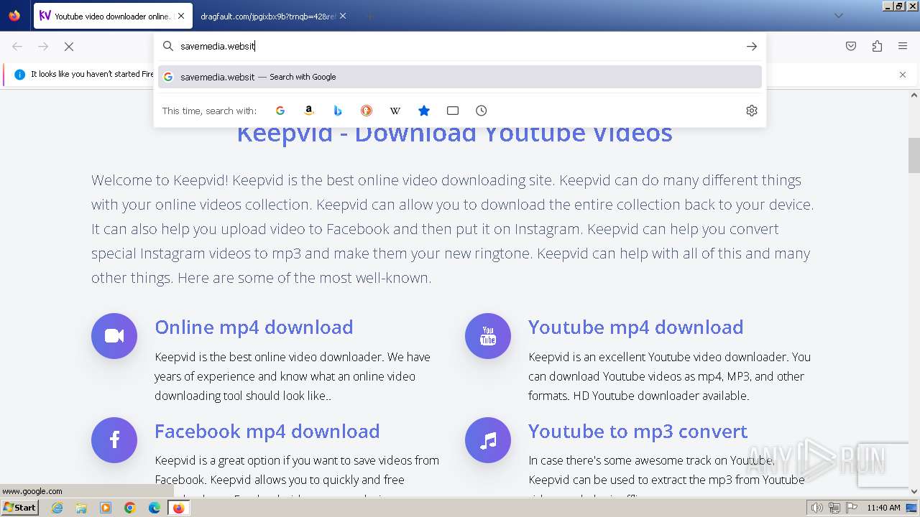The image size is (920, 517).
Task: Open the Windows Start menu
Action: pyautogui.click(x=19, y=508)
